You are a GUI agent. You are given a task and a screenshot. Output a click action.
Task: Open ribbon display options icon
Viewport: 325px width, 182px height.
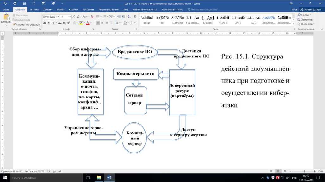pos(291,3)
